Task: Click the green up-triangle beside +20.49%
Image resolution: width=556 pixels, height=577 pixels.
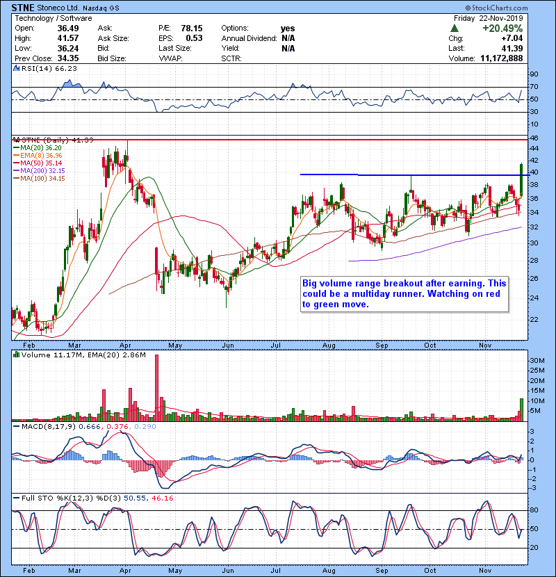Action: pyautogui.click(x=455, y=29)
